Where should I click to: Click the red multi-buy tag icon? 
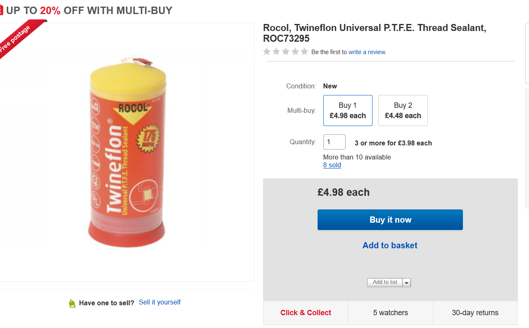coord(1,10)
